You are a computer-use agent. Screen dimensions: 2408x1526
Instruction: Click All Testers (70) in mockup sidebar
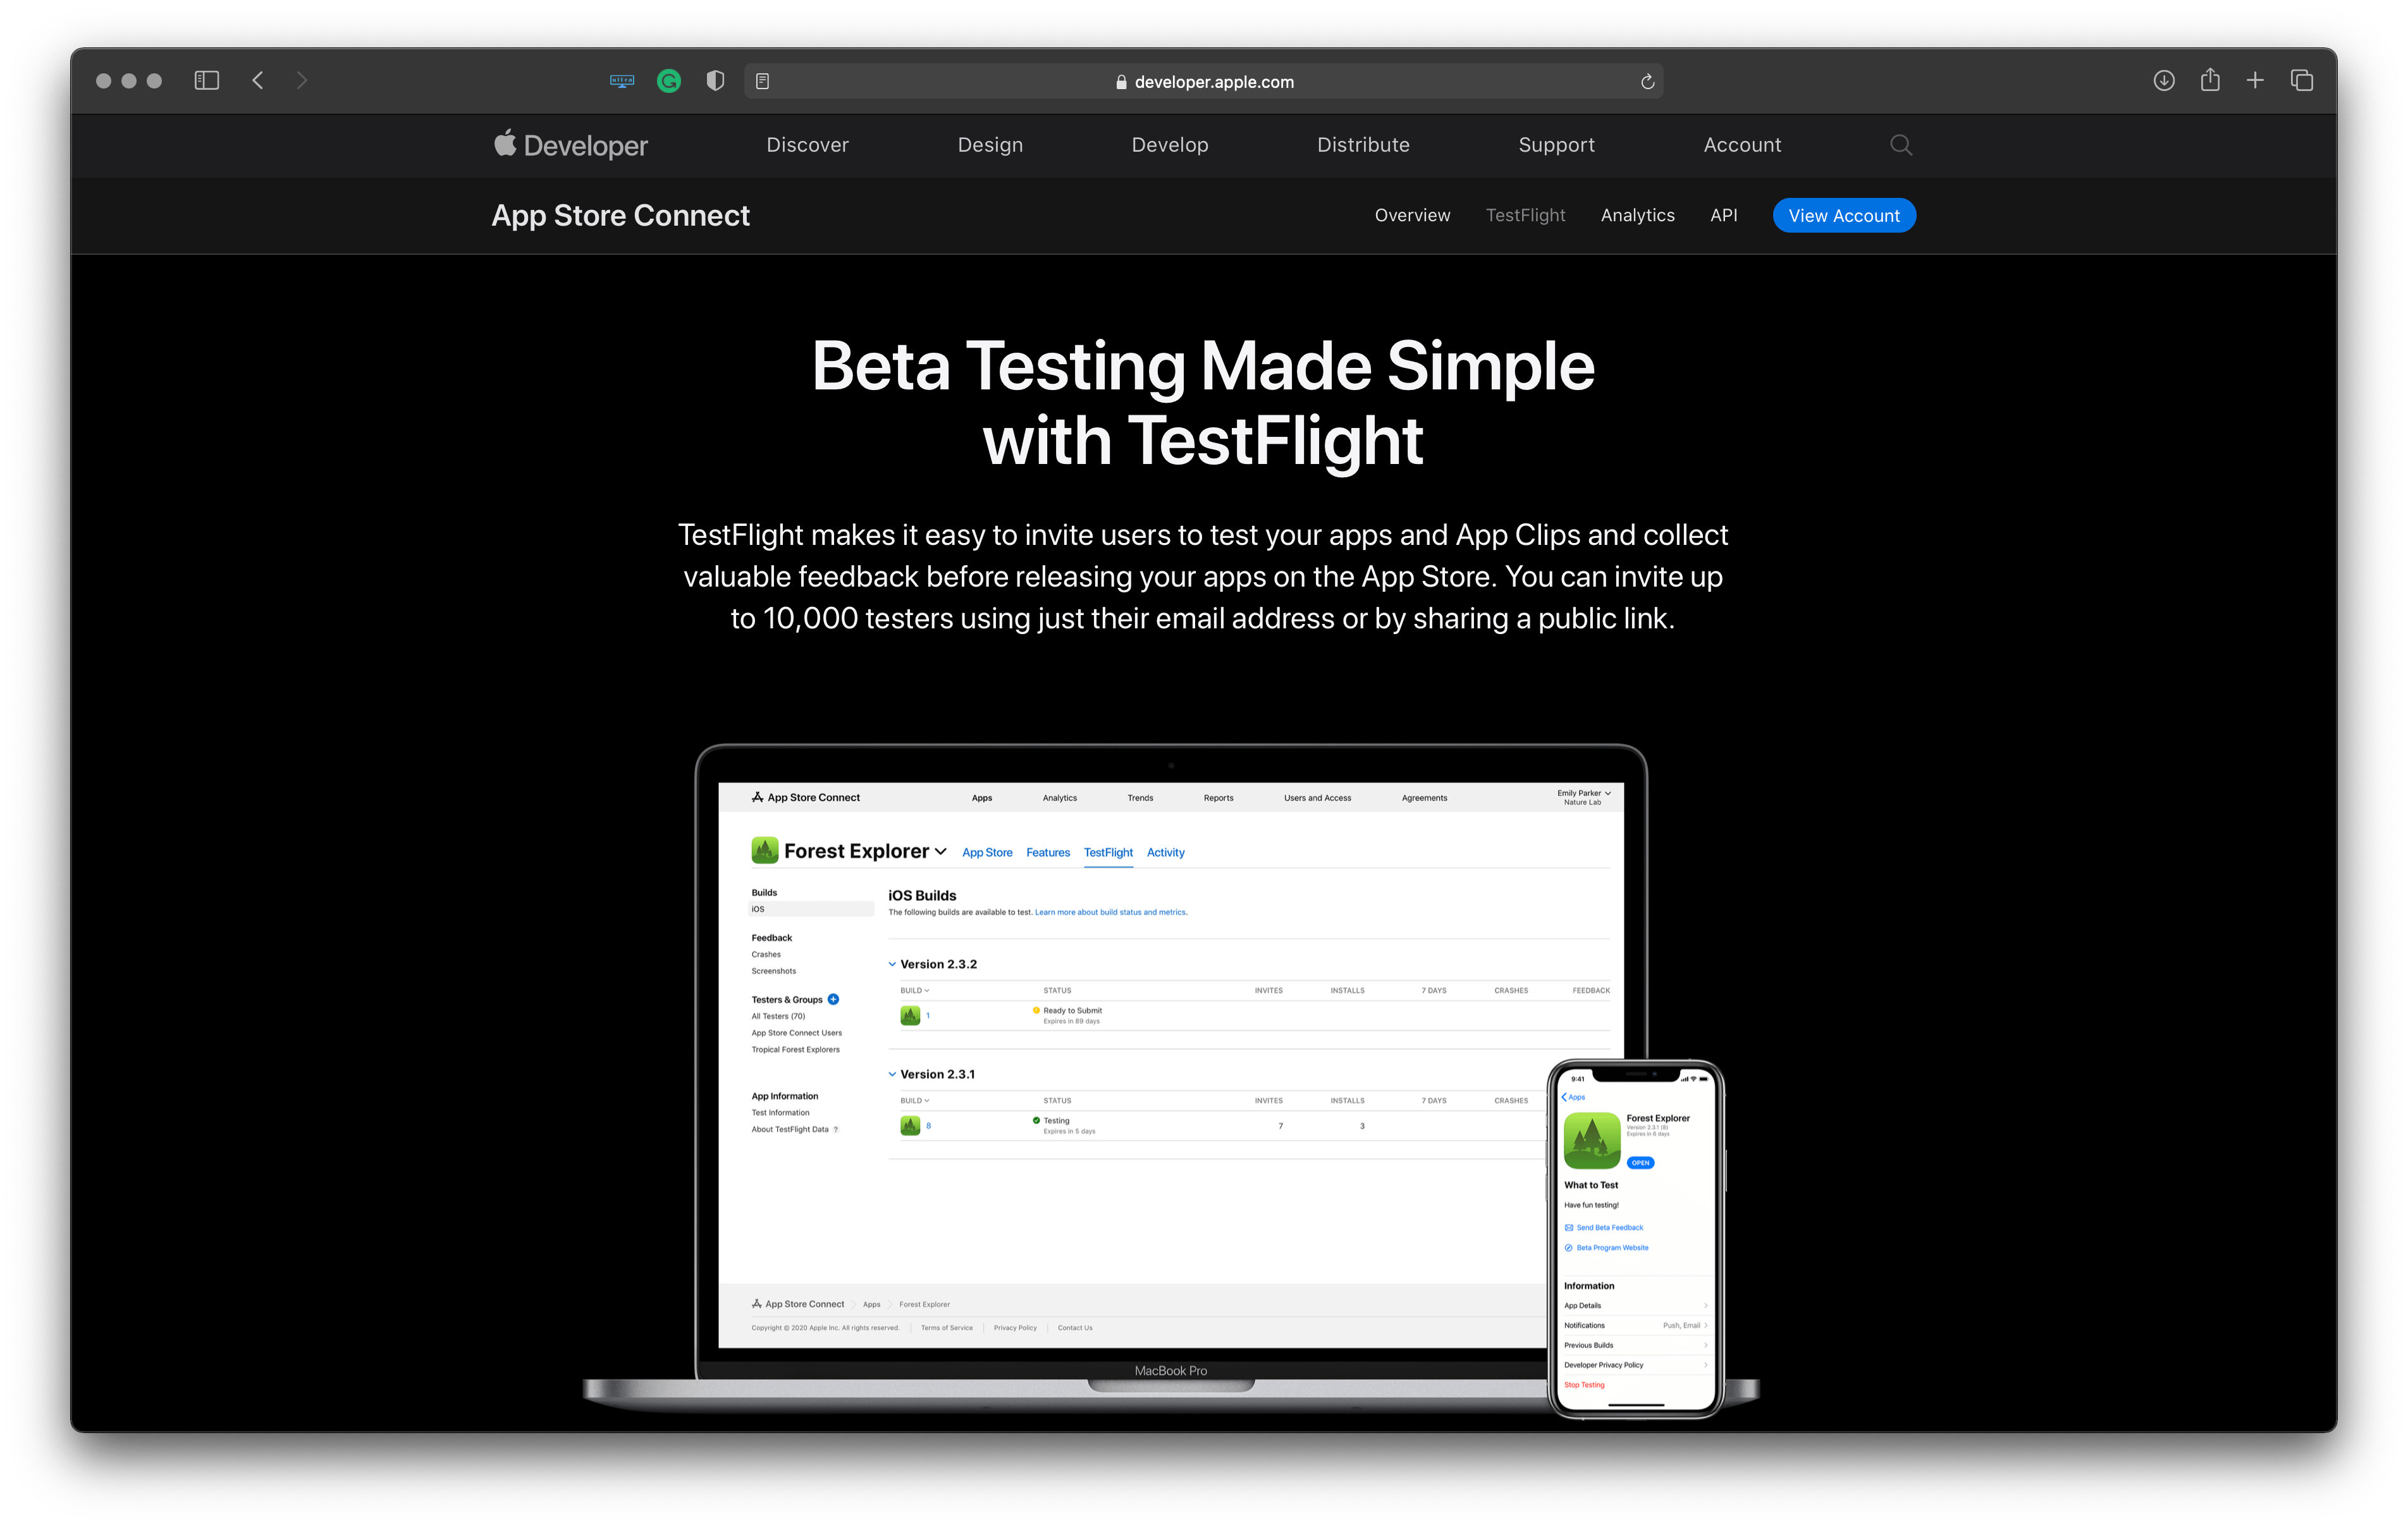pyautogui.click(x=778, y=1016)
